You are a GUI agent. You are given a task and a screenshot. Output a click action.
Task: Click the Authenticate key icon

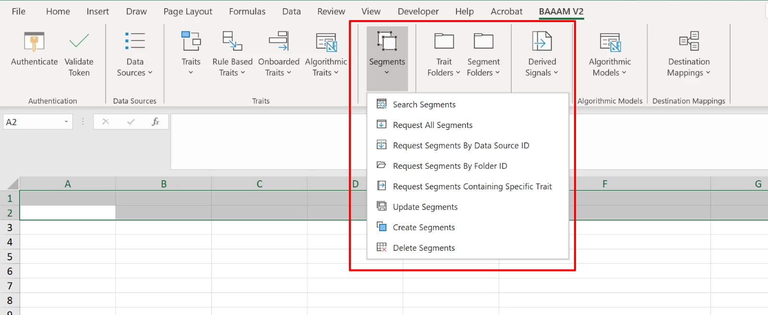[34, 41]
